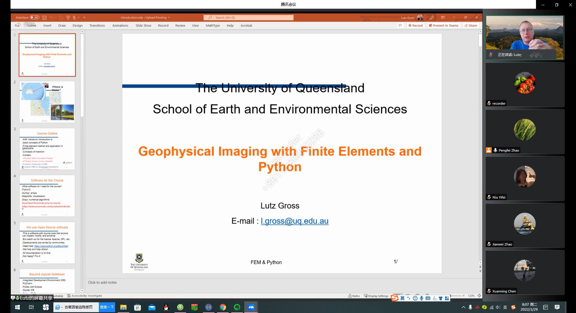Click the pen ink icon in title bar
This screenshot has height=313, width=576.
coord(432,17)
